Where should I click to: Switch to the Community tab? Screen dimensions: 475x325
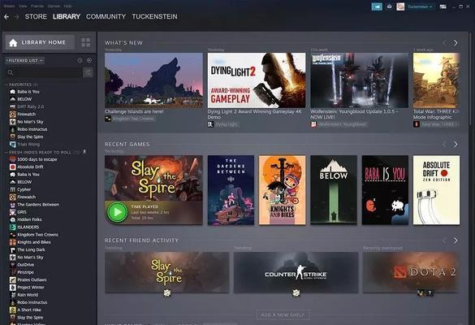point(106,17)
